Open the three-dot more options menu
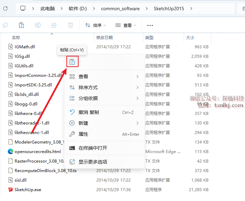The width and height of the screenshot is (245, 201). coord(150,25)
